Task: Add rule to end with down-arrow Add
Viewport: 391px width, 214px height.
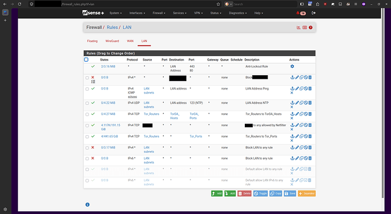Action: click(230, 193)
